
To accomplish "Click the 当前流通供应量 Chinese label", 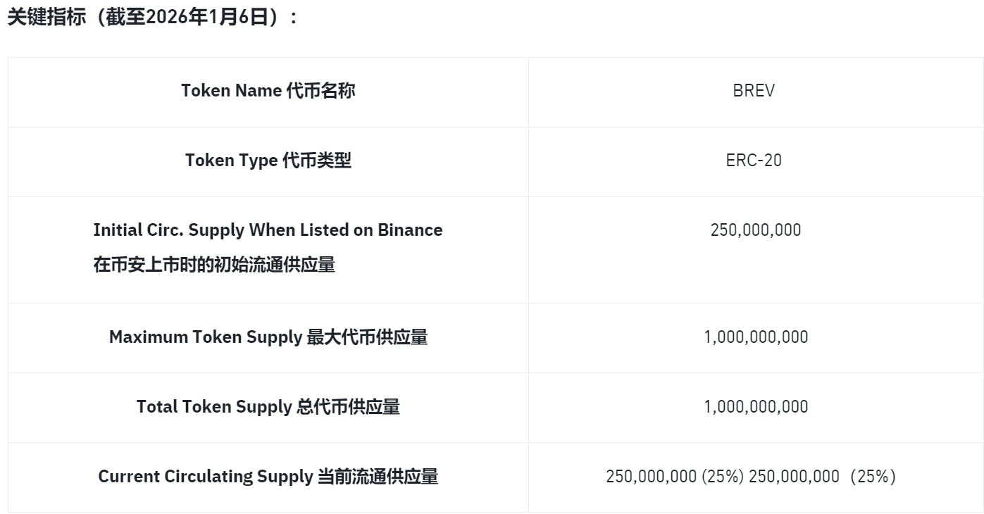I will (378, 477).
